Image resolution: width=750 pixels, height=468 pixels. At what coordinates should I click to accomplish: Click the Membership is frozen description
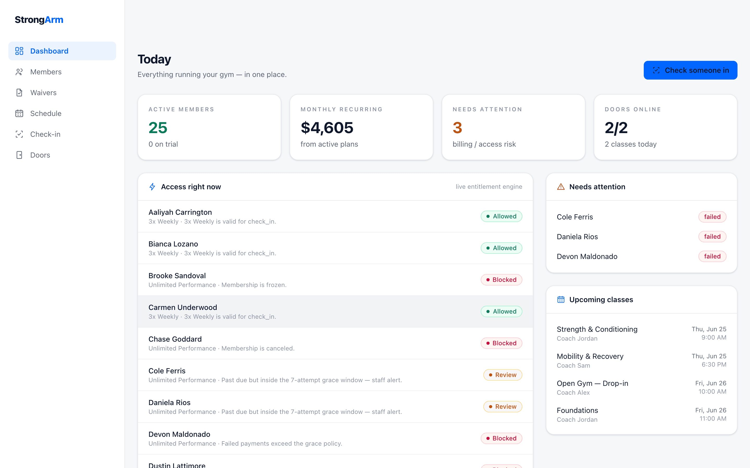point(254,285)
